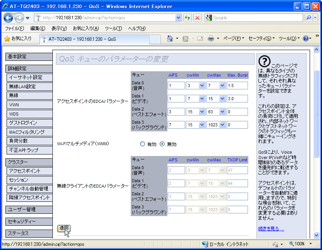Image resolution: width=322 pixels, height=250 pixels.
Task: Click the red Stop loading icon
Action: pyautogui.click(x=197, y=18)
